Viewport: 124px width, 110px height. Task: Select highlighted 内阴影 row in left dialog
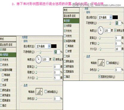click(8, 55)
